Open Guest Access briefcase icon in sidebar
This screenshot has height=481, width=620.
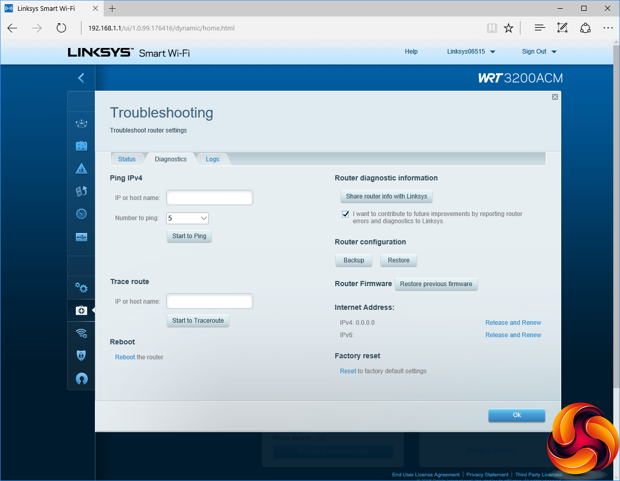point(81,146)
